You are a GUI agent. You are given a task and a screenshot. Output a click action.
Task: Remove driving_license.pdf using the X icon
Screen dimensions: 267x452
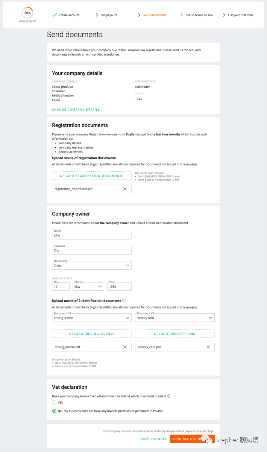tap(125, 347)
